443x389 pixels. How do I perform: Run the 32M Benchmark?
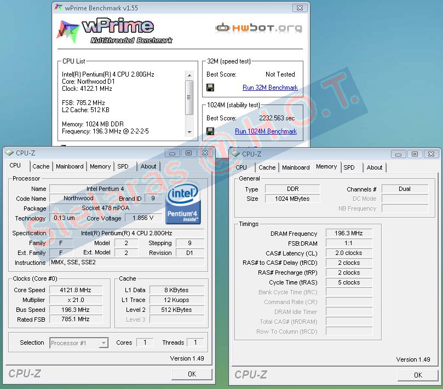coord(270,88)
